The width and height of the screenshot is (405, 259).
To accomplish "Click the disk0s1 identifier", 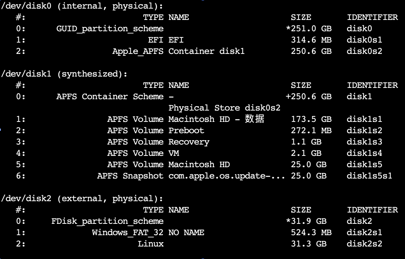I will (x=364, y=40).
